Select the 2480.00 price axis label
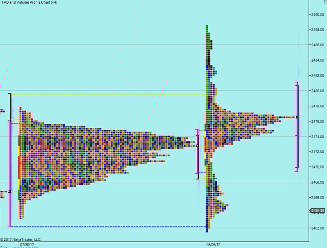Viewport: 327px width, 248px height. (x=317, y=91)
